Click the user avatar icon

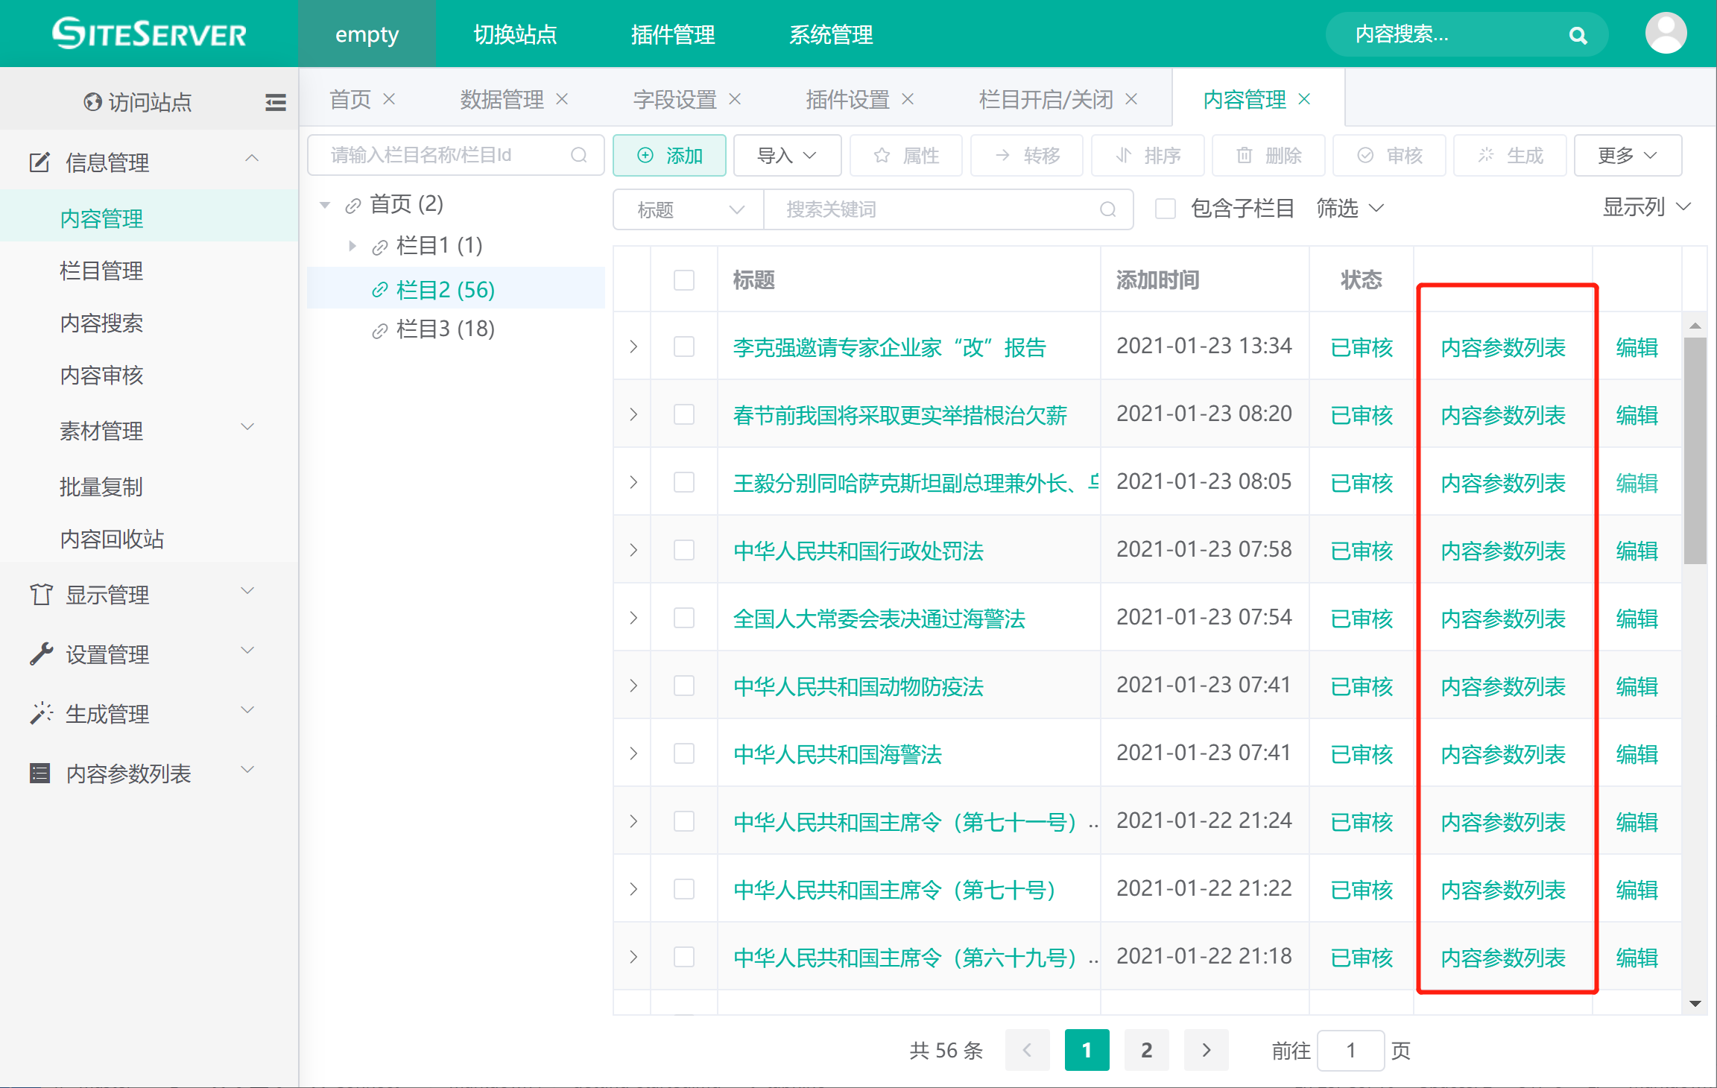click(x=1666, y=34)
